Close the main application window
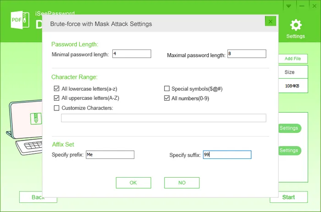 coord(314,6)
